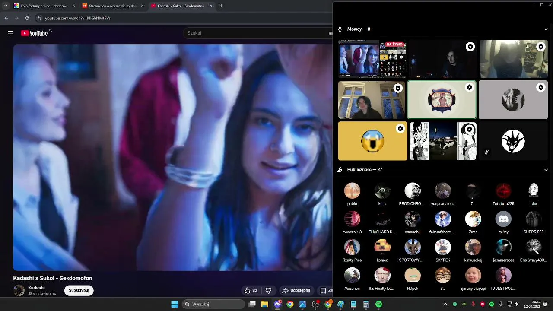Open File Explorer from the taskbar

pyautogui.click(x=264, y=304)
